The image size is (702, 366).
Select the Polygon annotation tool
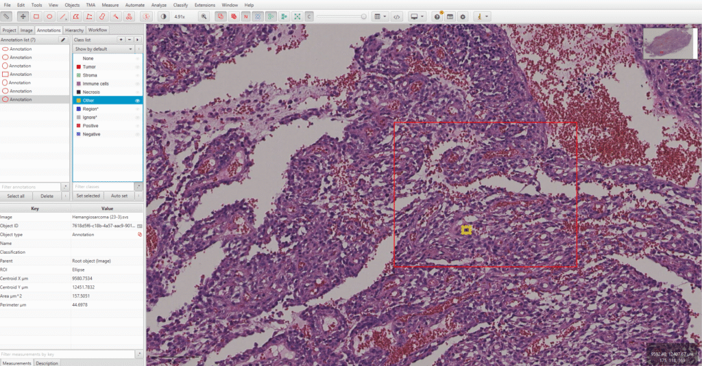(x=75, y=16)
